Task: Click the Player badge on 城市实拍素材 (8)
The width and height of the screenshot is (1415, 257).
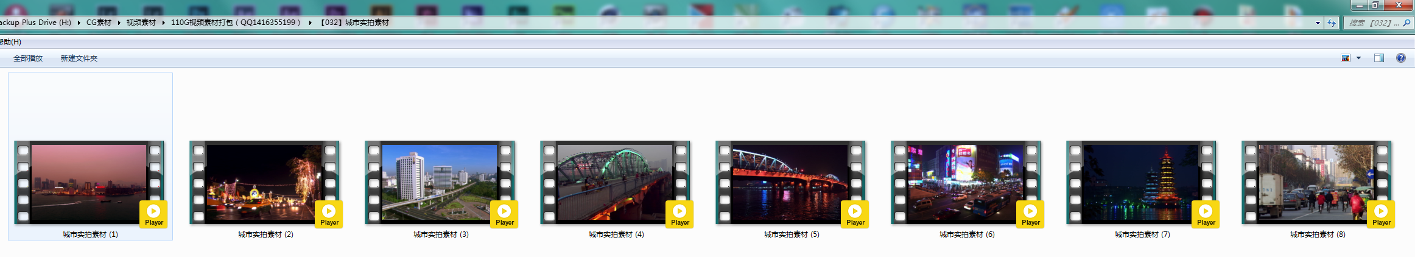Action: [x=1381, y=214]
